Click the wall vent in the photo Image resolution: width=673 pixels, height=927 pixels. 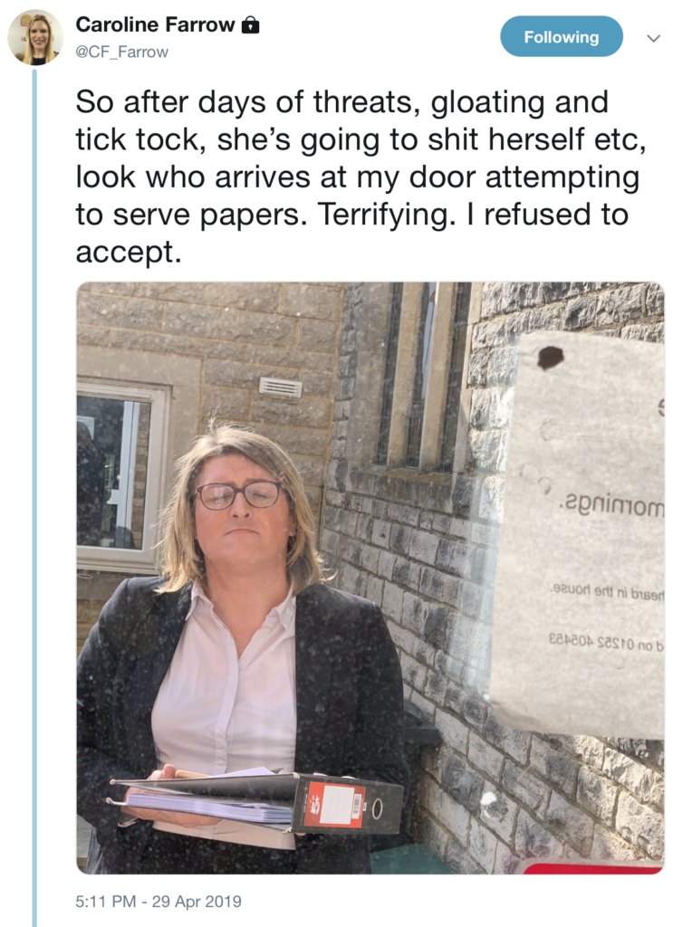click(280, 387)
